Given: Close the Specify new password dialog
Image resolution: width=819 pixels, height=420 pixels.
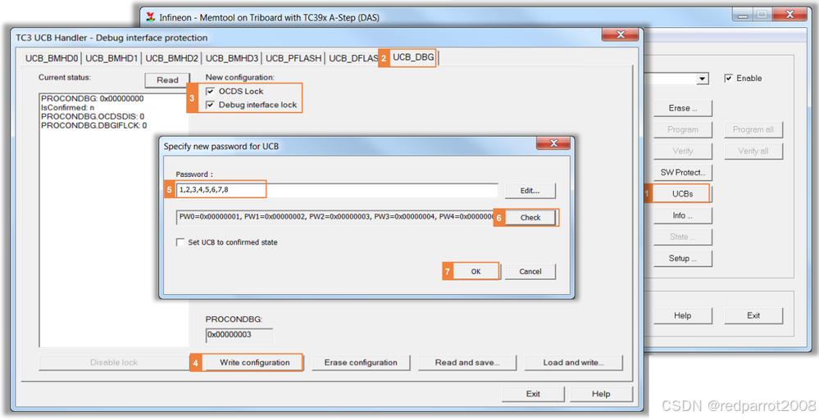Looking at the screenshot, I should [x=553, y=143].
